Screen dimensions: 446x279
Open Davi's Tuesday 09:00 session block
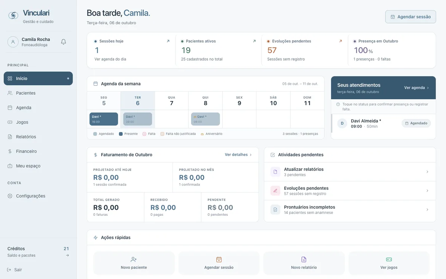tap(138, 119)
